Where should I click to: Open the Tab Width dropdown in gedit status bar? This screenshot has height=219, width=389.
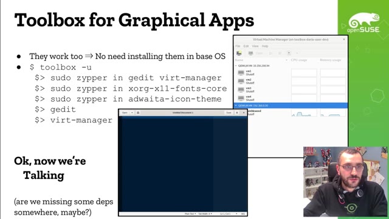click(x=205, y=214)
